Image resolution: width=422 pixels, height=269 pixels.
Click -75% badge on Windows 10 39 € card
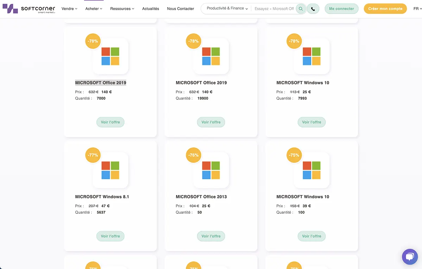[x=294, y=155]
